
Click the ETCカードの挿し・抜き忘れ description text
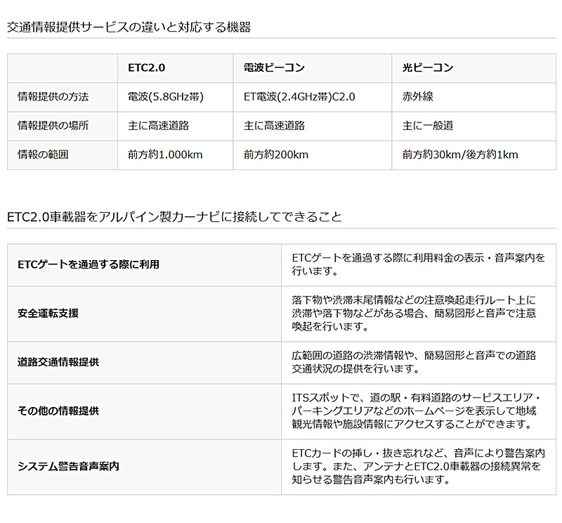click(x=418, y=466)
